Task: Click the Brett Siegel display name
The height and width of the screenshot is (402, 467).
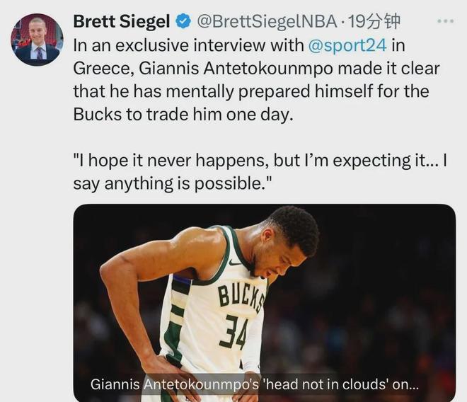Action: (x=122, y=22)
